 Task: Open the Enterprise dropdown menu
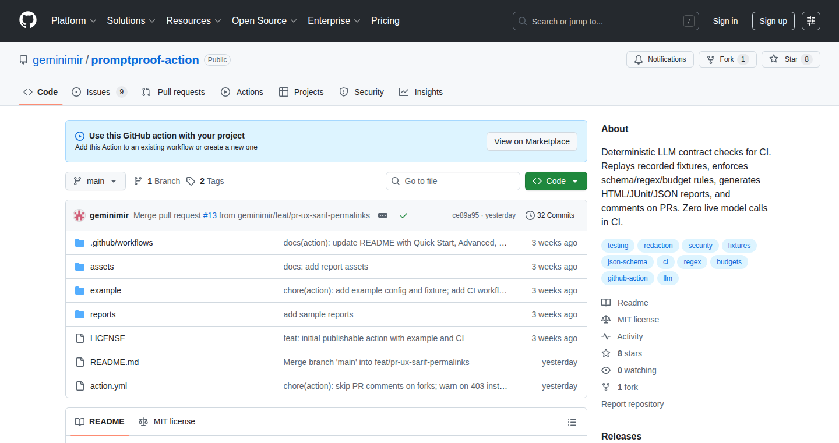(x=334, y=20)
